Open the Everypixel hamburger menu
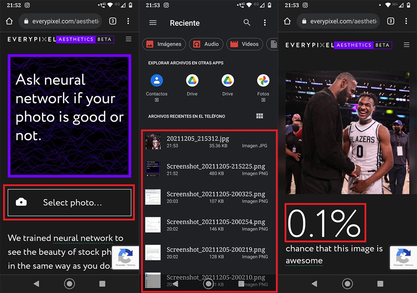 (x=129, y=39)
